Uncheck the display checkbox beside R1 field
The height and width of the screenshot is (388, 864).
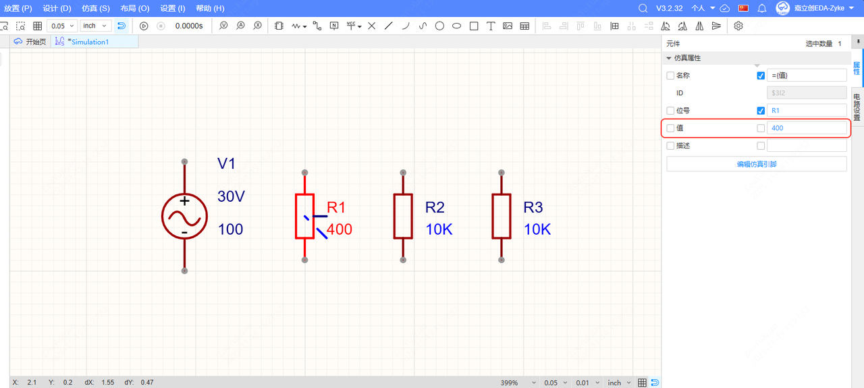pos(761,111)
